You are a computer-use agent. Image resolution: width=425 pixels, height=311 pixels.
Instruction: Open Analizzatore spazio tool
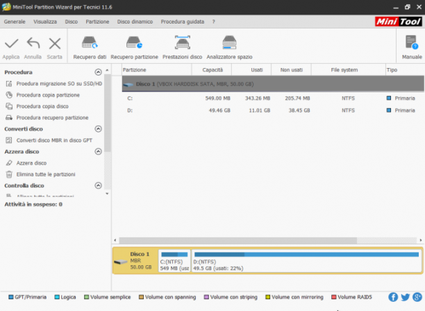click(229, 47)
